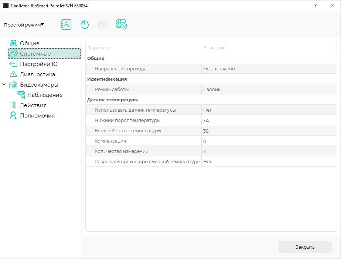The height and width of the screenshot is (259, 341).
Task: Edit Количество измерений value 5
Action: tap(269, 151)
